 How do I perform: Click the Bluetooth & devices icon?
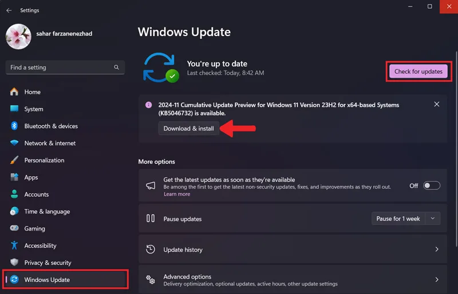(14, 126)
